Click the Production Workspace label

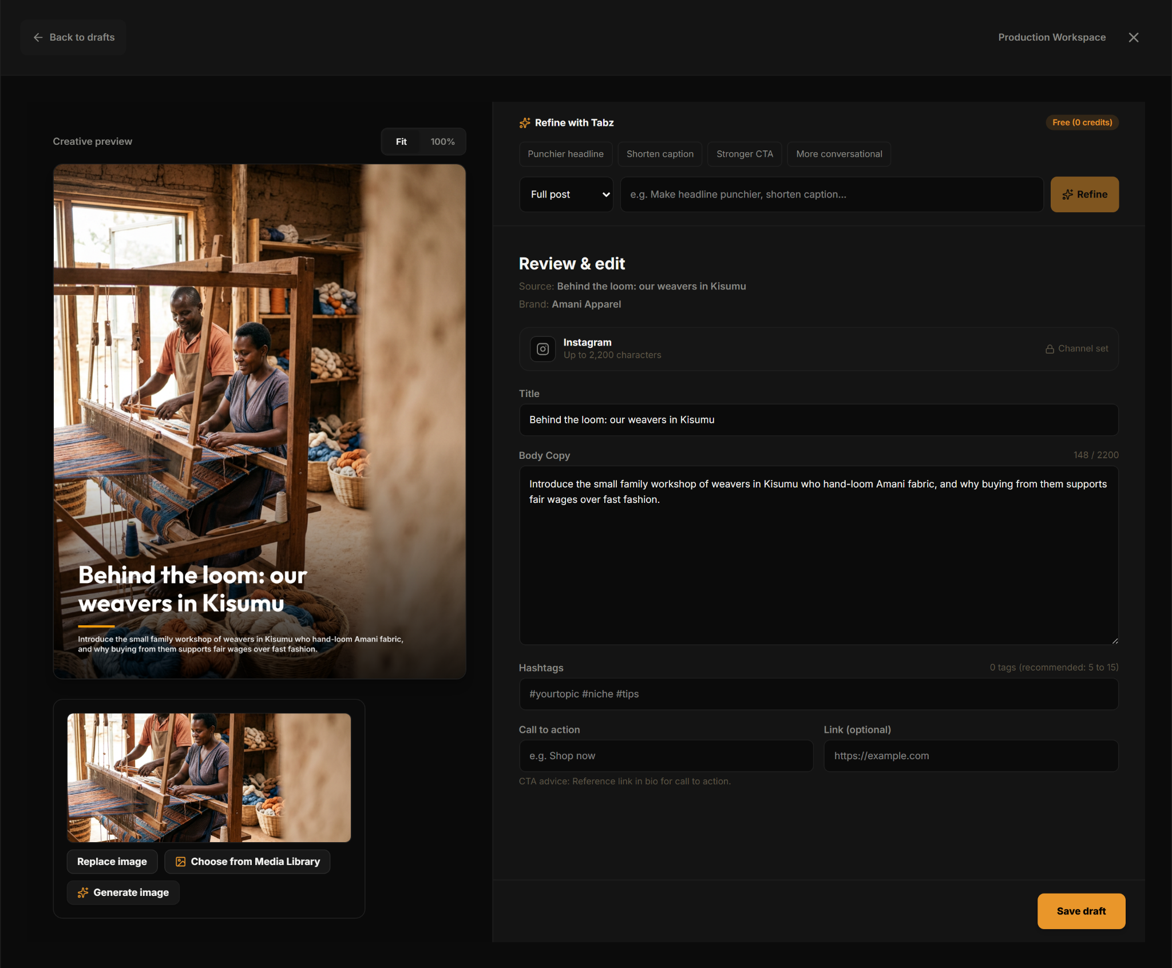(1052, 37)
